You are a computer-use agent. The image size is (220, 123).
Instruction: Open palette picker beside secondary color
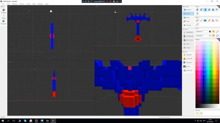213,36
